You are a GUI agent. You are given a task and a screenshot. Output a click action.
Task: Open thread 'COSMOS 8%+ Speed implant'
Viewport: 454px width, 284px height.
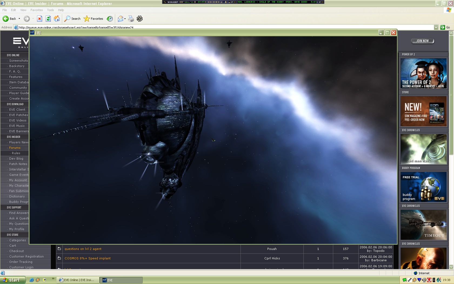[88, 258]
